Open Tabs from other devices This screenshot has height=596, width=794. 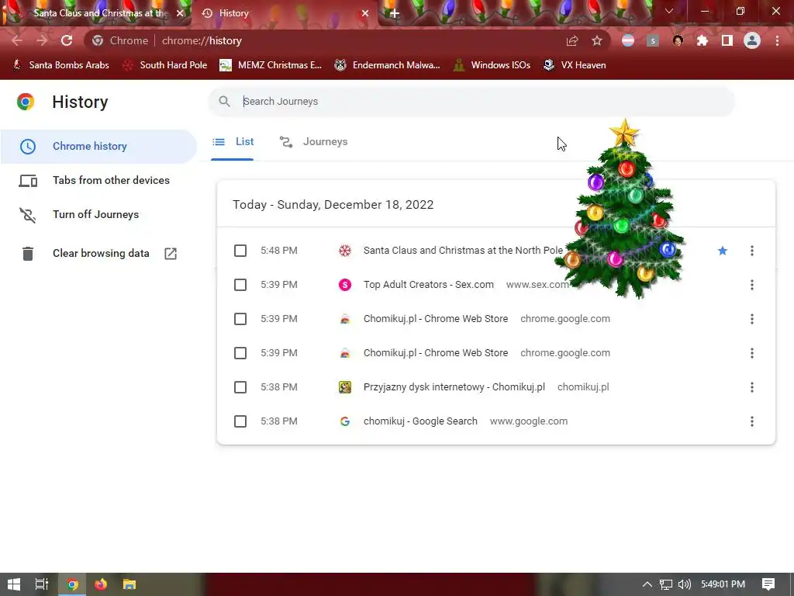pos(98,180)
